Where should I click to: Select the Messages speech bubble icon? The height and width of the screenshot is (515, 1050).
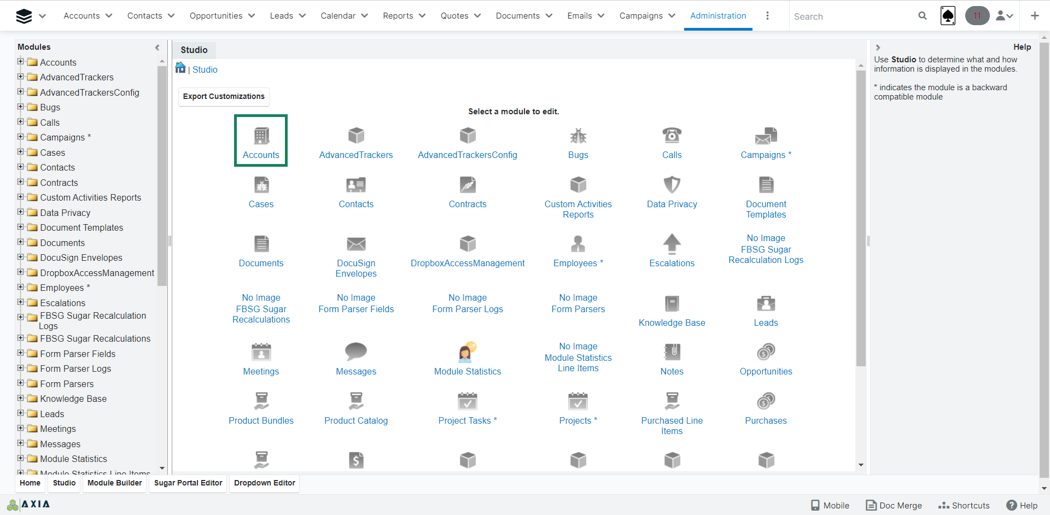click(x=355, y=352)
